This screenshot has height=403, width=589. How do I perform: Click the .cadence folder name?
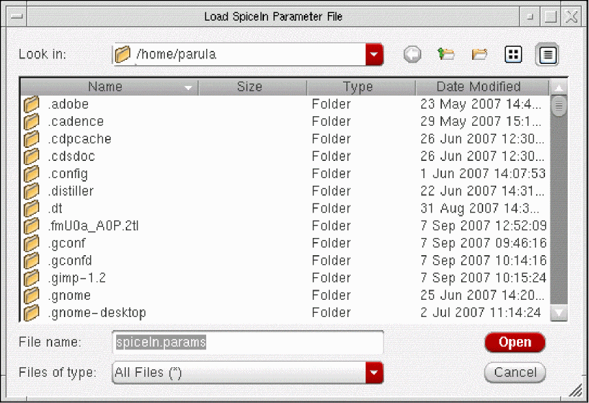76,122
